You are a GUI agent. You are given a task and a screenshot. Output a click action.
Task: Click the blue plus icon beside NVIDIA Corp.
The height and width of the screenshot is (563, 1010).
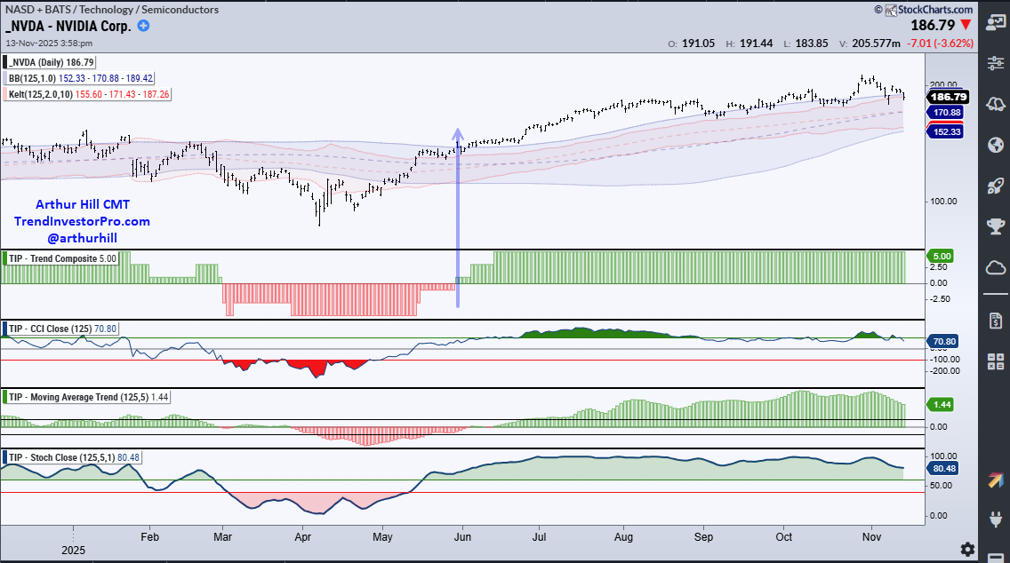(143, 26)
